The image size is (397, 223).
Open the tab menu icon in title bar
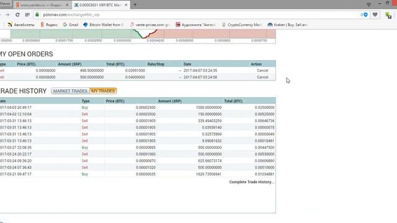[369, 4]
